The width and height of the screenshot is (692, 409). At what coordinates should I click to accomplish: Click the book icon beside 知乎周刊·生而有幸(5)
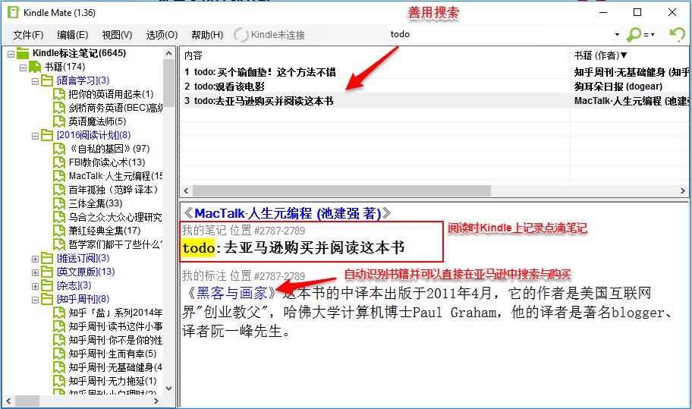58,354
